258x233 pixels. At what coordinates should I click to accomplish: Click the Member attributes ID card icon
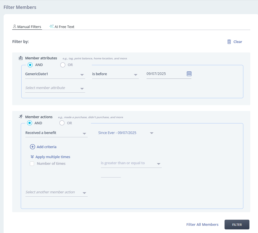[x=21, y=58]
